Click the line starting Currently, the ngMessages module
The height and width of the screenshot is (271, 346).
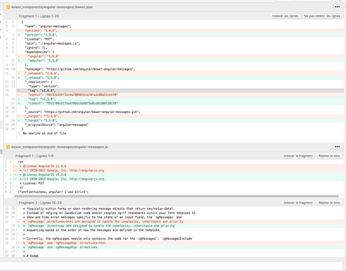[x=180, y=239]
